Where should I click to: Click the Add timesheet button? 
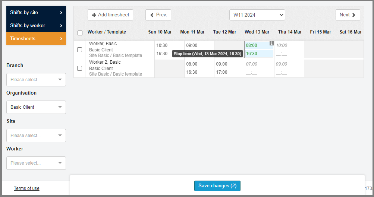[x=110, y=15]
